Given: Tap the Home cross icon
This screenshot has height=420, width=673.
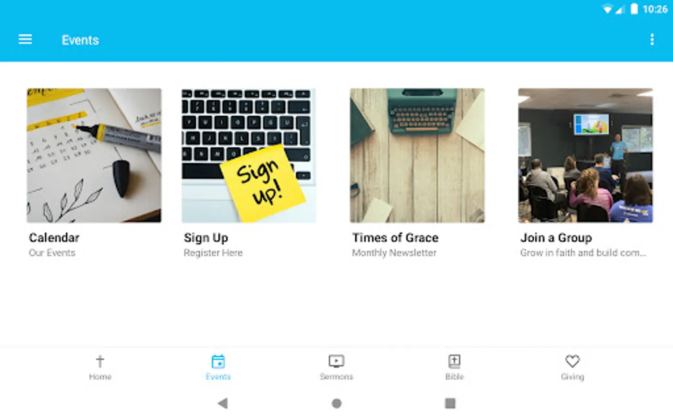Looking at the screenshot, I should (100, 361).
